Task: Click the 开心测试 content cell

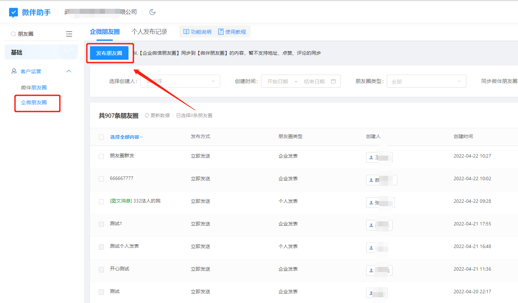Action: pos(119,269)
